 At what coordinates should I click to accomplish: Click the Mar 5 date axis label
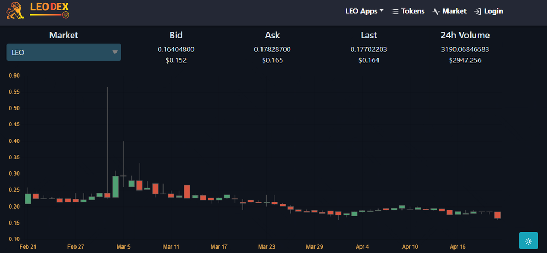tap(123, 247)
